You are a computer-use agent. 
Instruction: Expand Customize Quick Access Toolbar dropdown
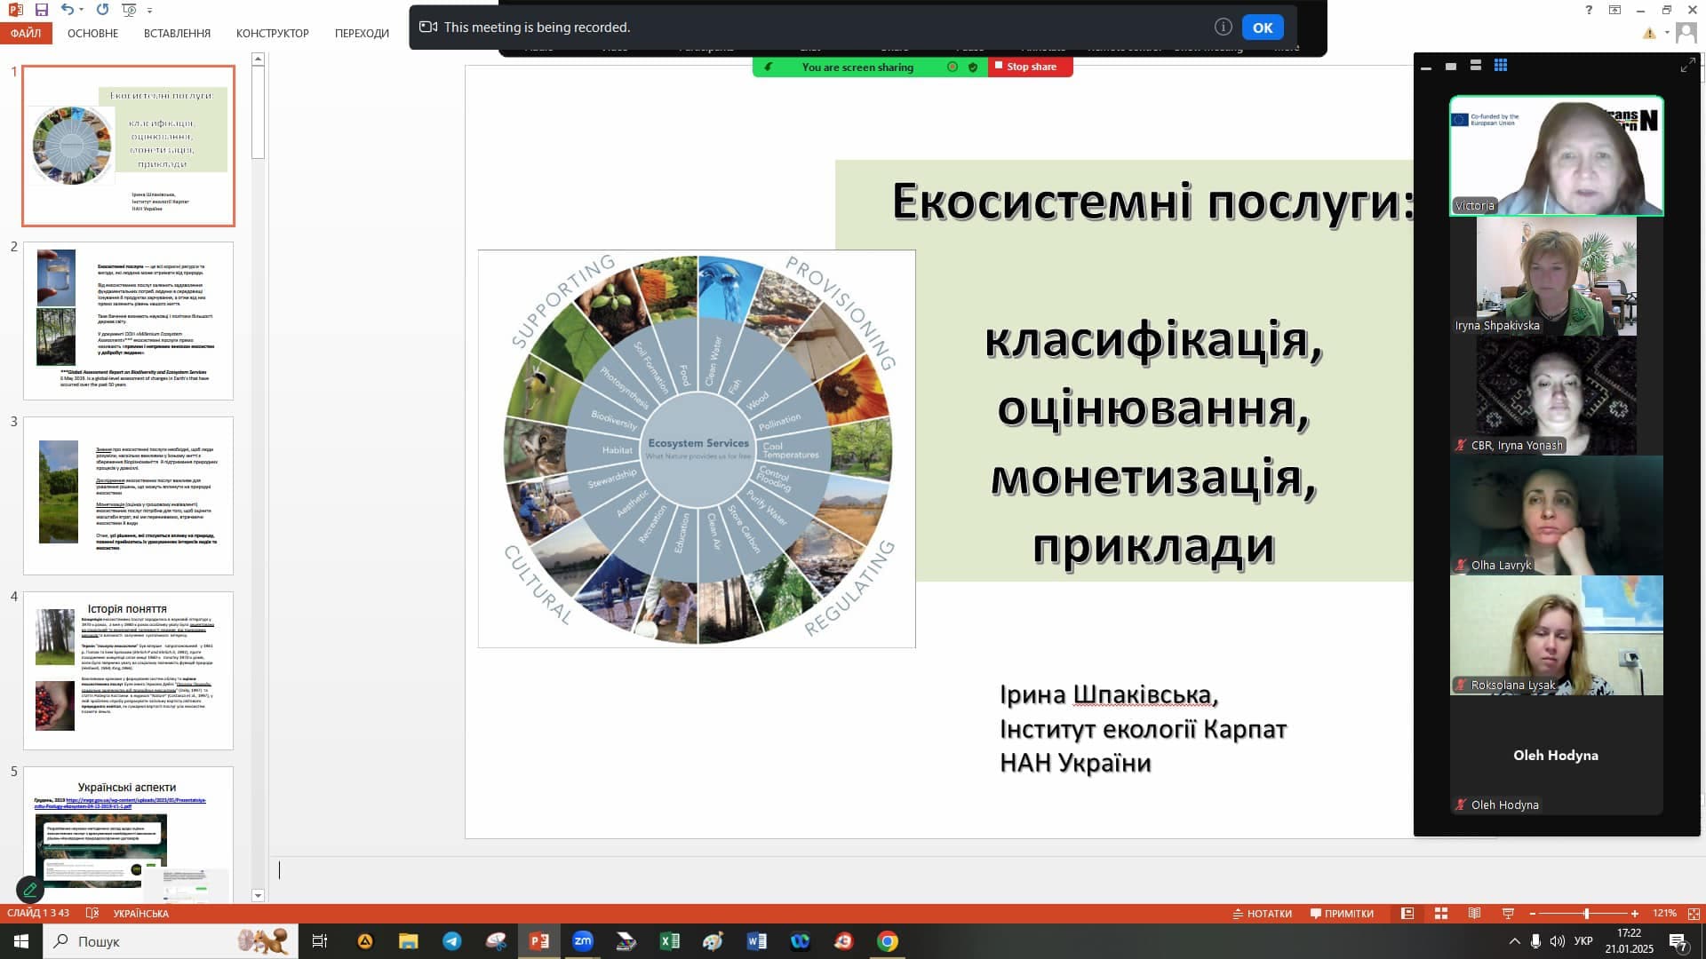point(149,11)
